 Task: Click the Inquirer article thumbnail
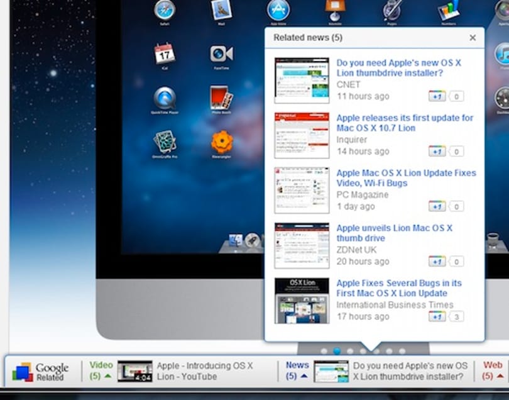(x=302, y=135)
